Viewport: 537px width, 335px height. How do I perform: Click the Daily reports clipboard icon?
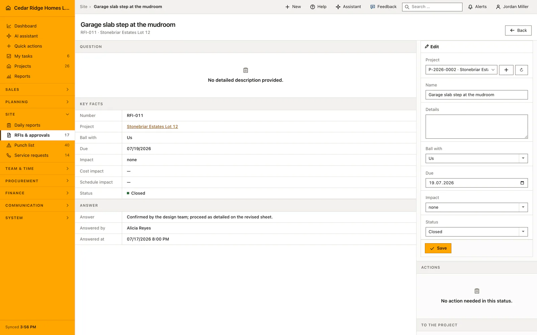click(9, 125)
